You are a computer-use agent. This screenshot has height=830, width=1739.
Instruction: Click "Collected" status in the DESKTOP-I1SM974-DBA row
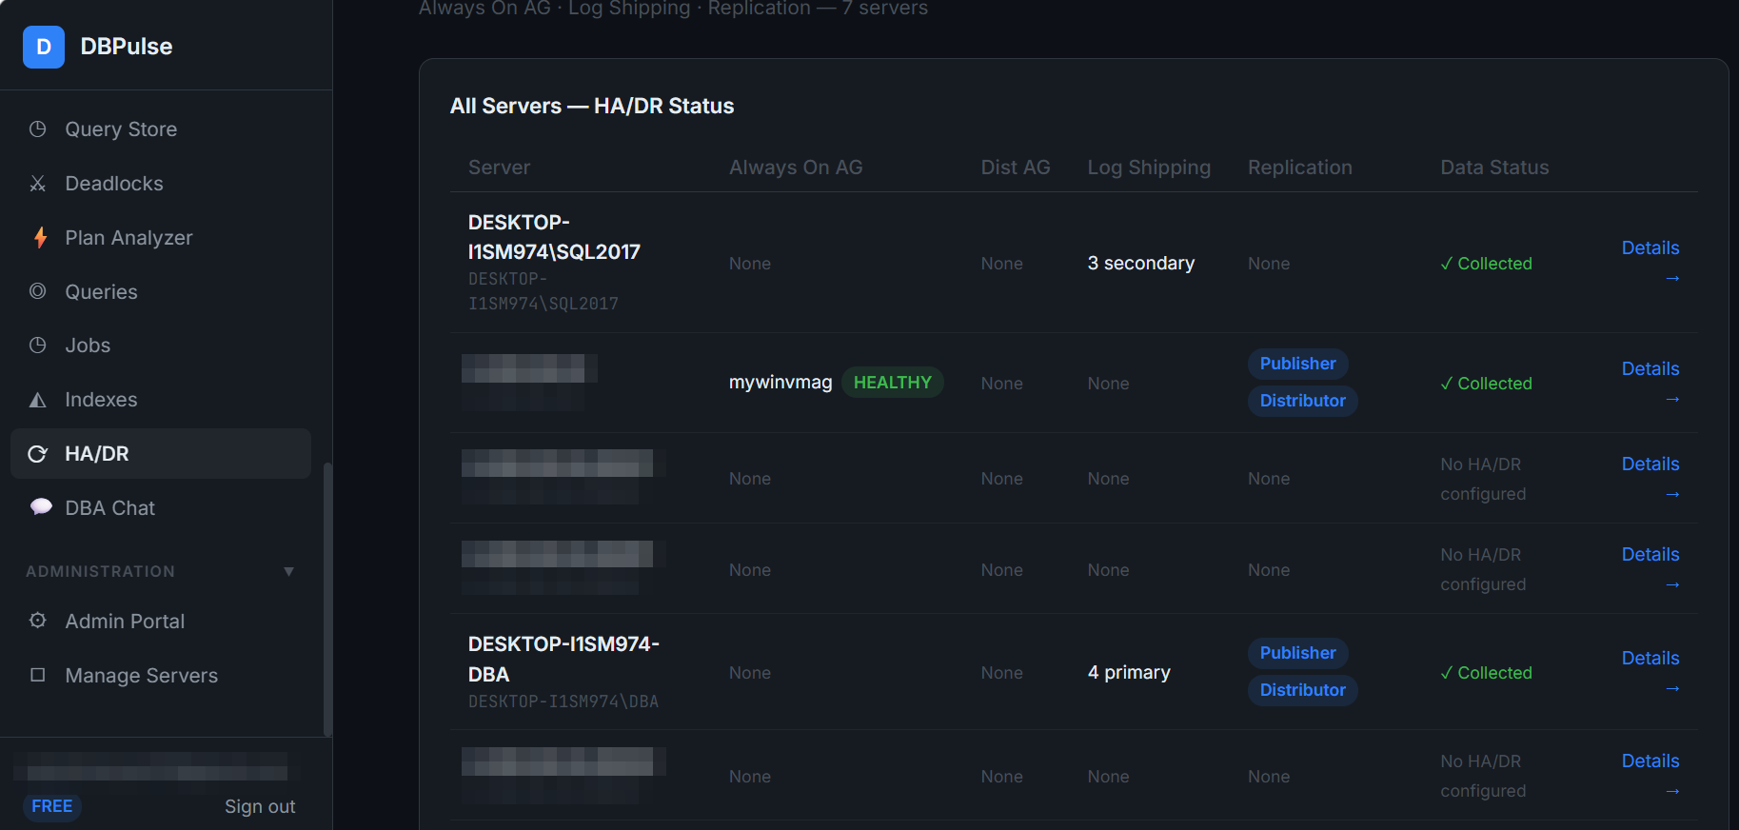tap(1487, 673)
